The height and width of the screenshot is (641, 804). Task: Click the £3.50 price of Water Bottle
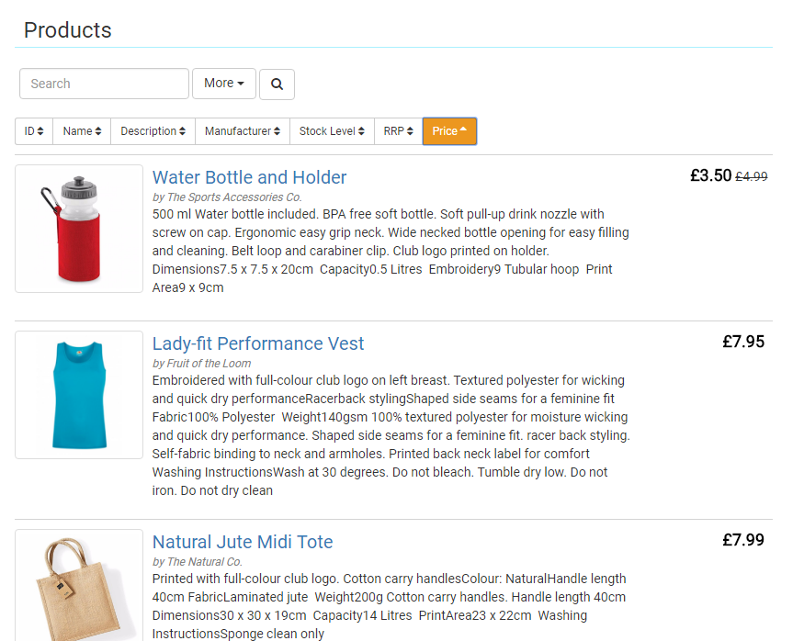coord(710,175)
